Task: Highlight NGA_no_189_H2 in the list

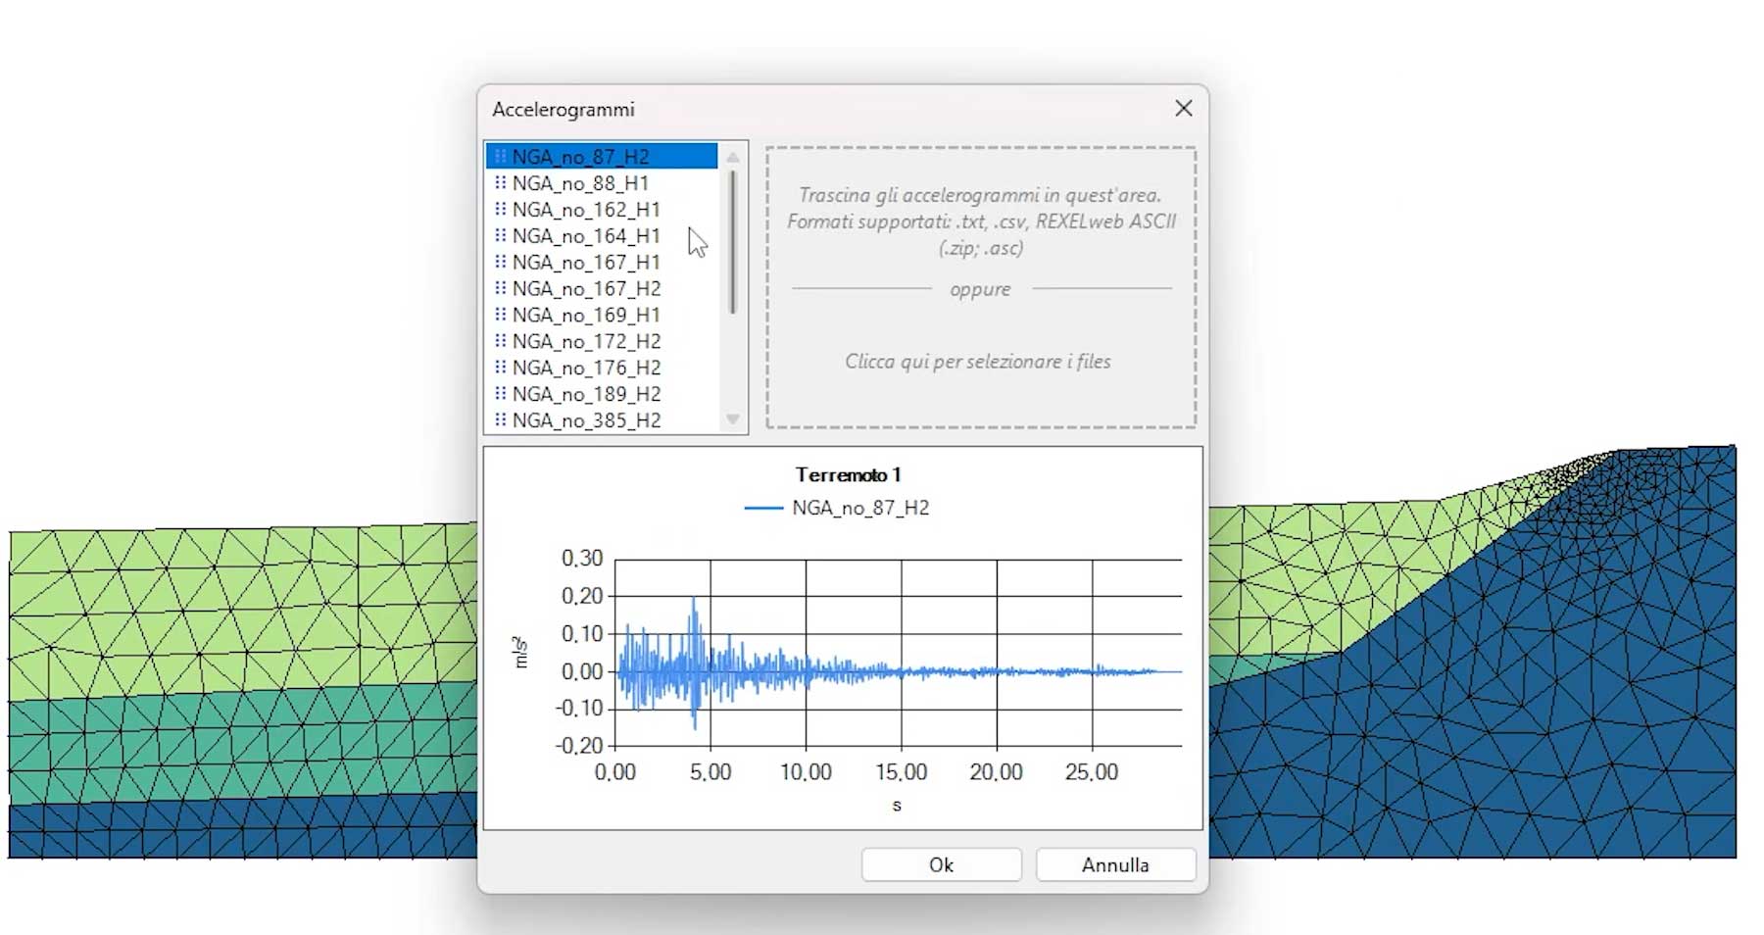Action: coord(586,394)
